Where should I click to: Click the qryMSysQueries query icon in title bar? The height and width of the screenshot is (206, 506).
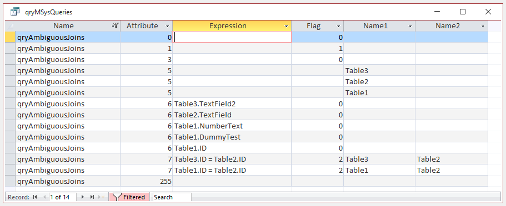click(15, 12)
